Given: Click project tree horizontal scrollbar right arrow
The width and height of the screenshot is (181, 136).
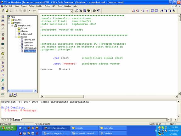Looking at the screenshot, I should click(36, 91).
